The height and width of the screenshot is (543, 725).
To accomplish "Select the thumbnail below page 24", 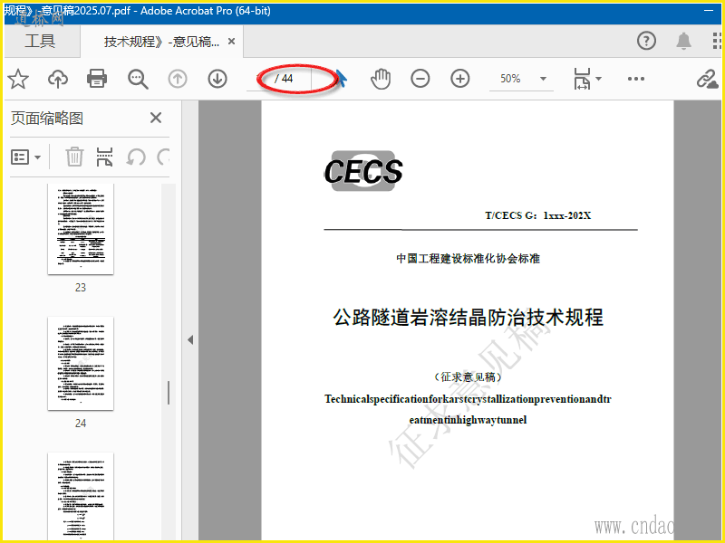I will click(81, 496).
